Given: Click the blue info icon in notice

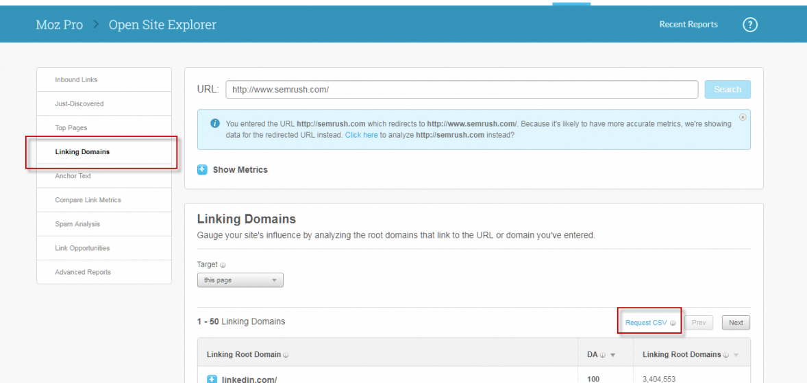Looking at the screenshot, I should (215, 124).
